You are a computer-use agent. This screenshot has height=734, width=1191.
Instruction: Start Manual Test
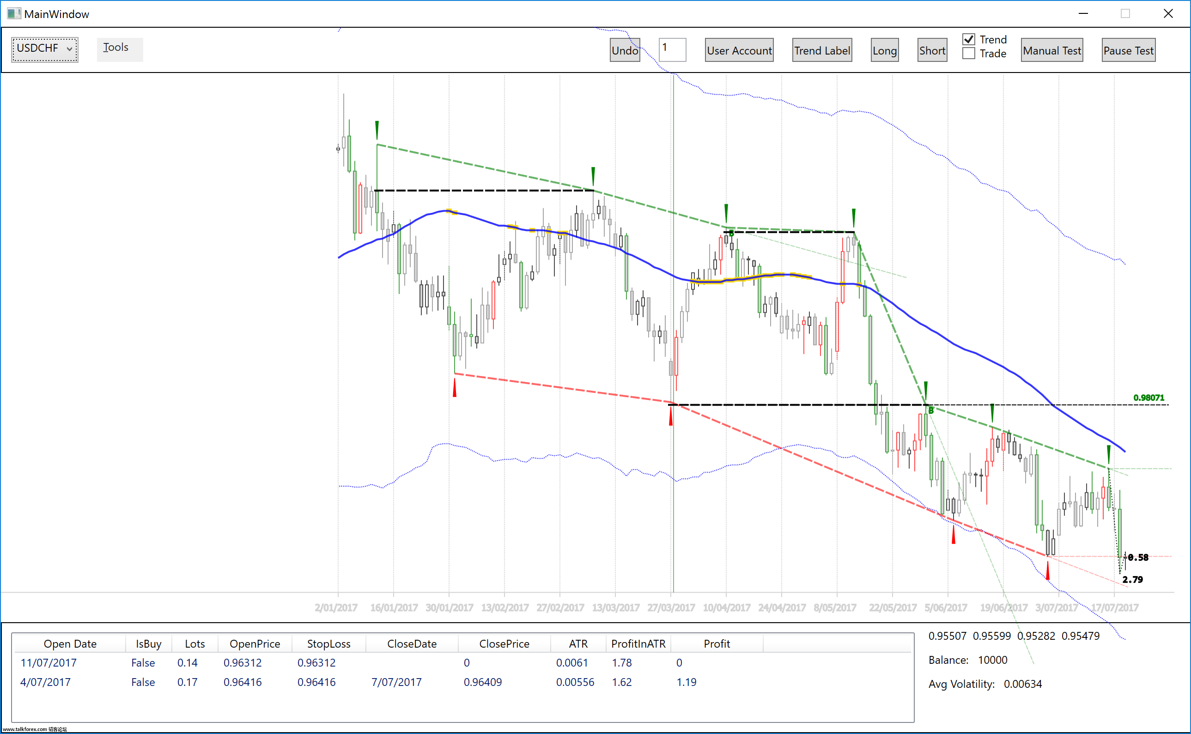[x=1051, y=50]
